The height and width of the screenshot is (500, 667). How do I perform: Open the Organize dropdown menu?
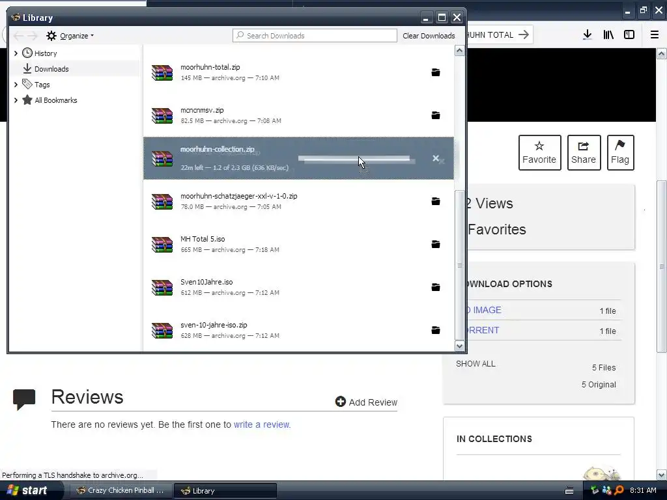tap(70, 36)
